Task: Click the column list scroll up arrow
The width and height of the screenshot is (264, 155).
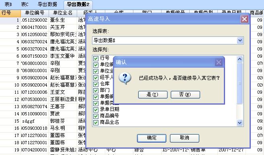Action: coord(239,59)
